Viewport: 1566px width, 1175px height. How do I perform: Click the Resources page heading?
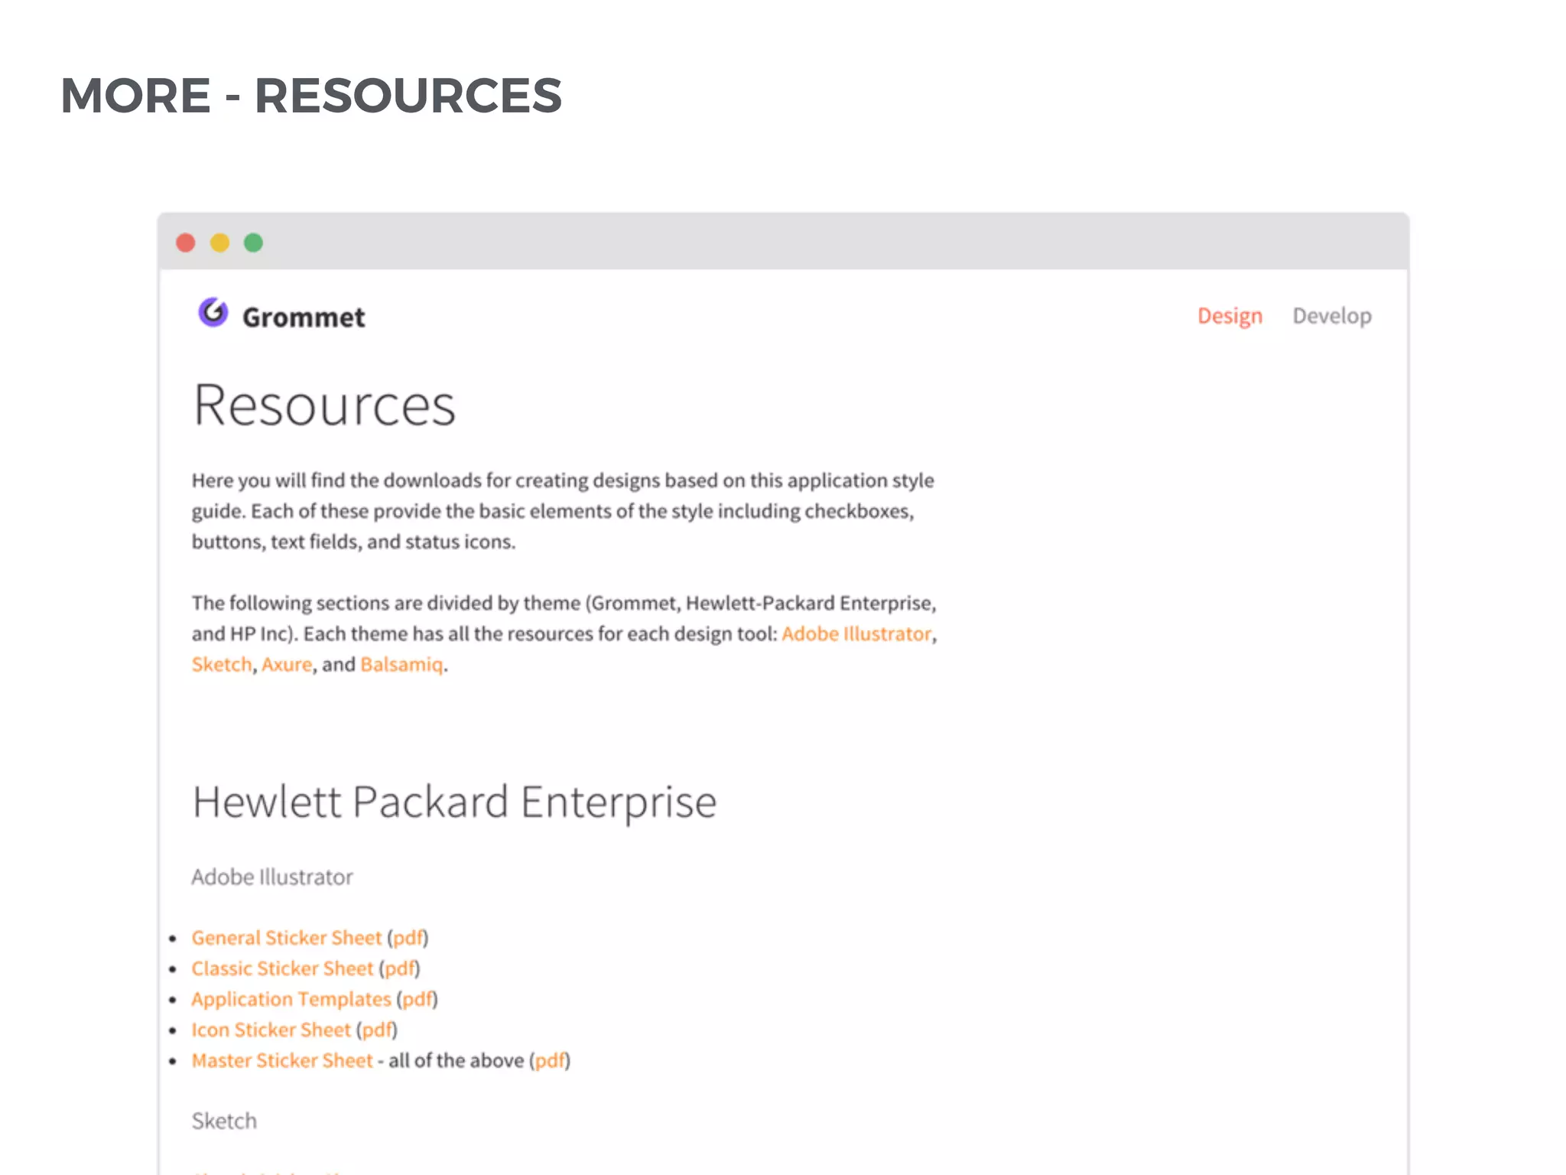pos(324,405)
